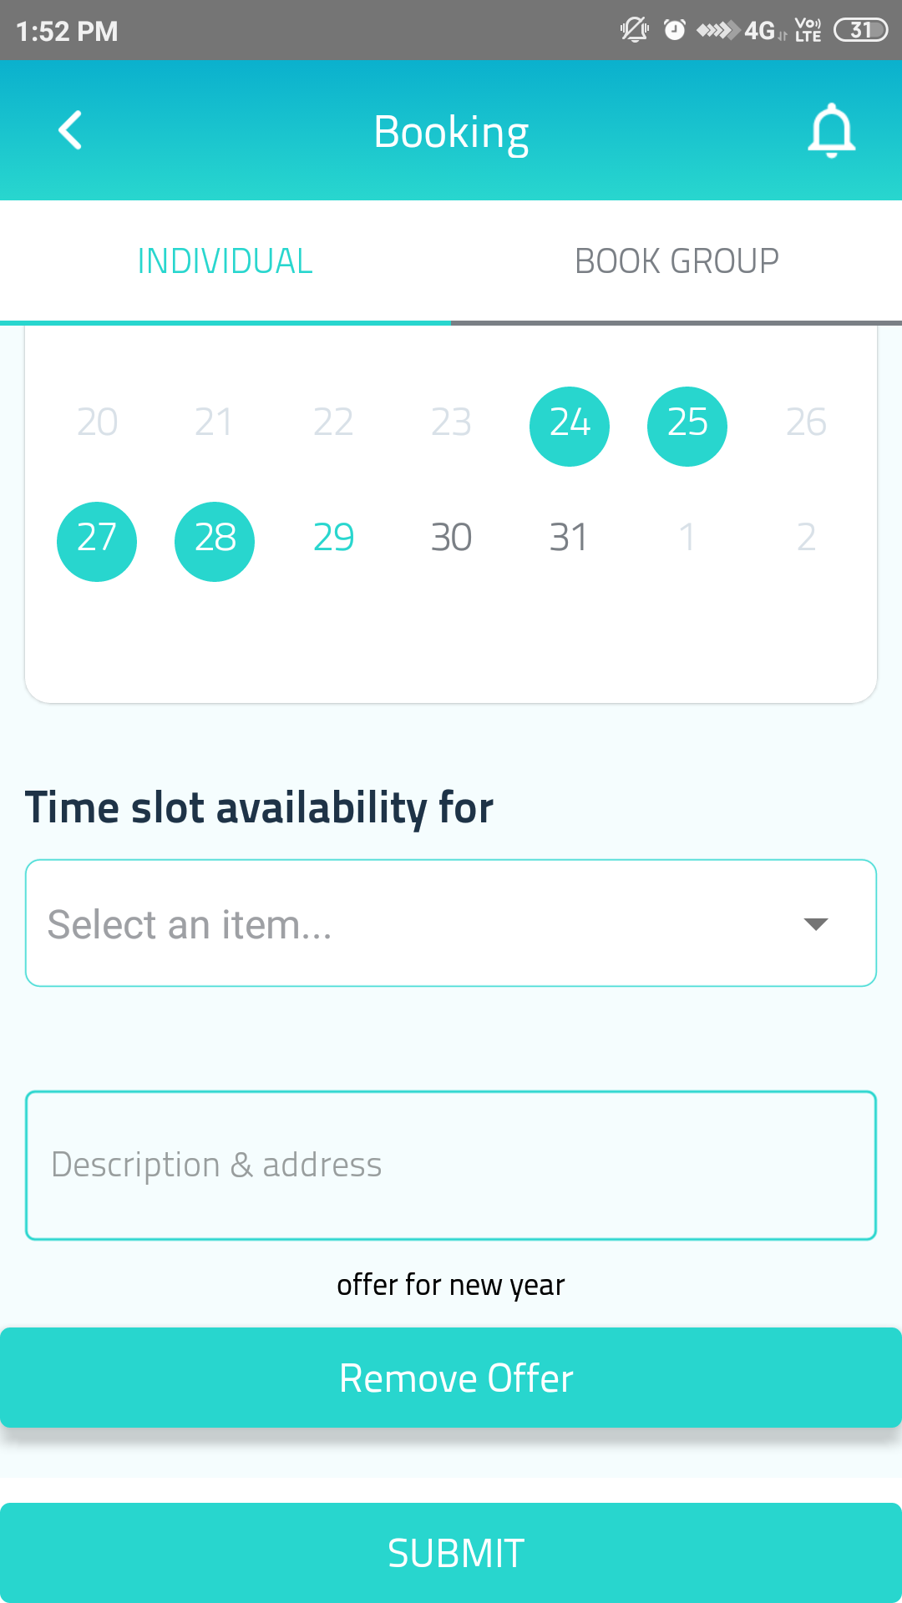
Task: Select date 29 on calendar
Action: [x=333, y=538]
